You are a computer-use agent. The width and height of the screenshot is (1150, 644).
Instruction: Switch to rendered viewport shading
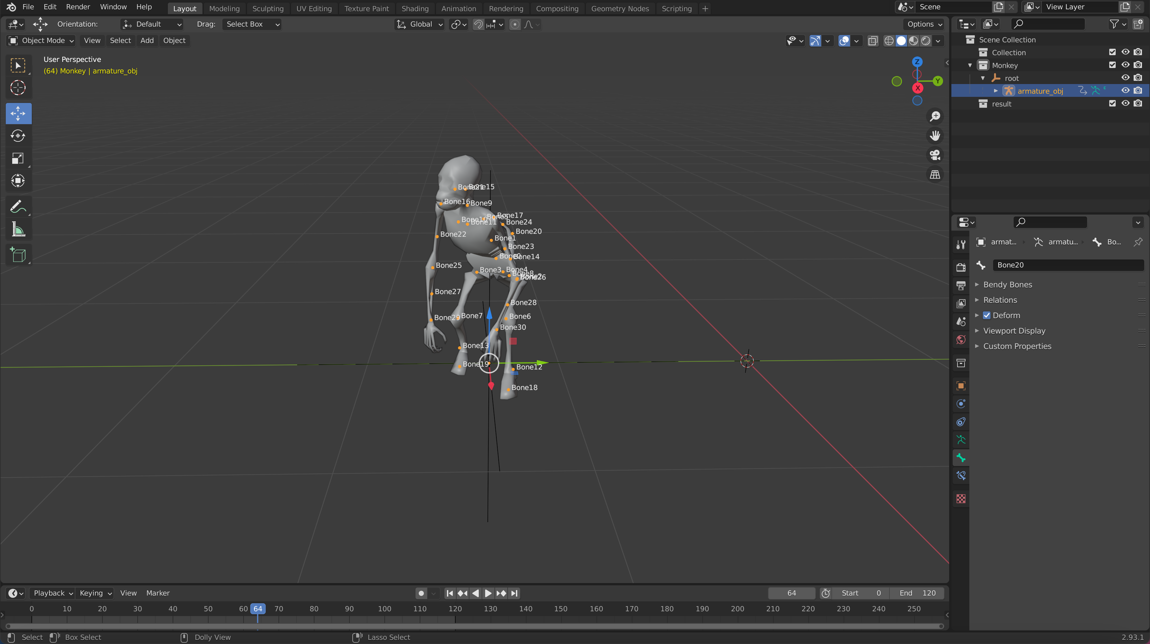click(926, 41)
